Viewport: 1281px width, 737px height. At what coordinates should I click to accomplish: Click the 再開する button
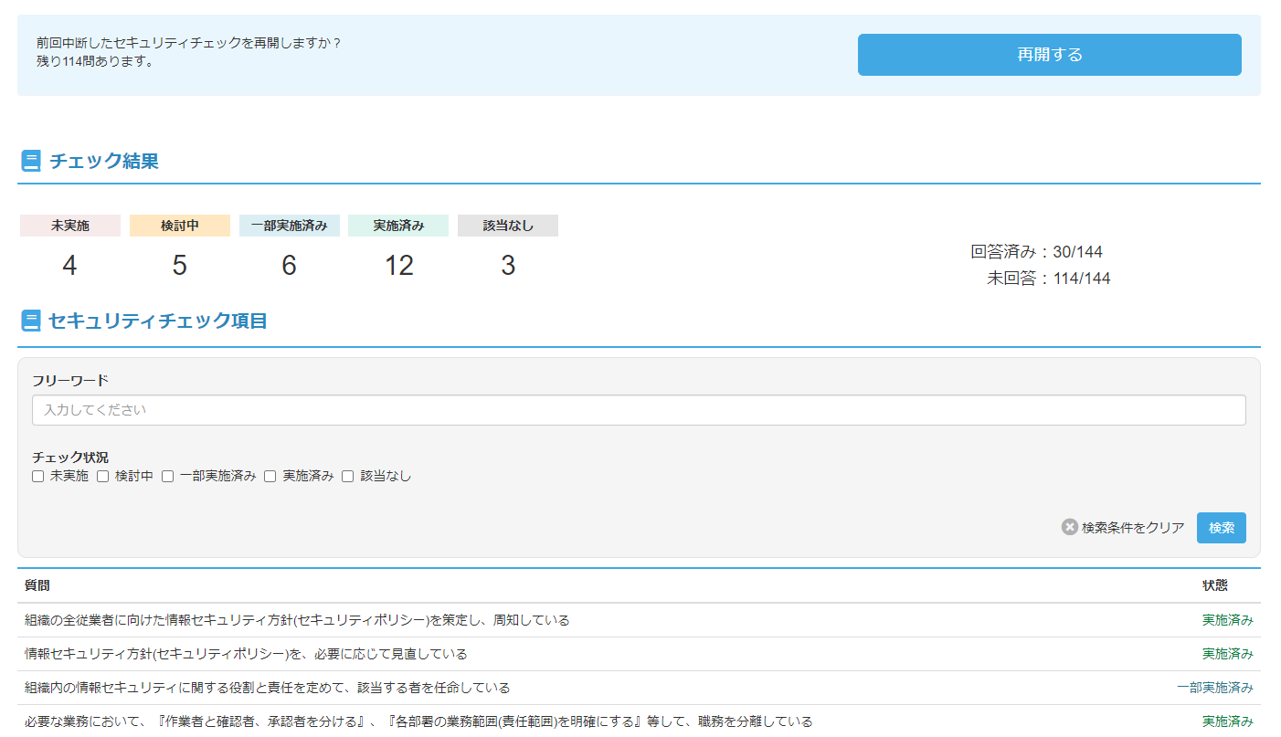1049,55
